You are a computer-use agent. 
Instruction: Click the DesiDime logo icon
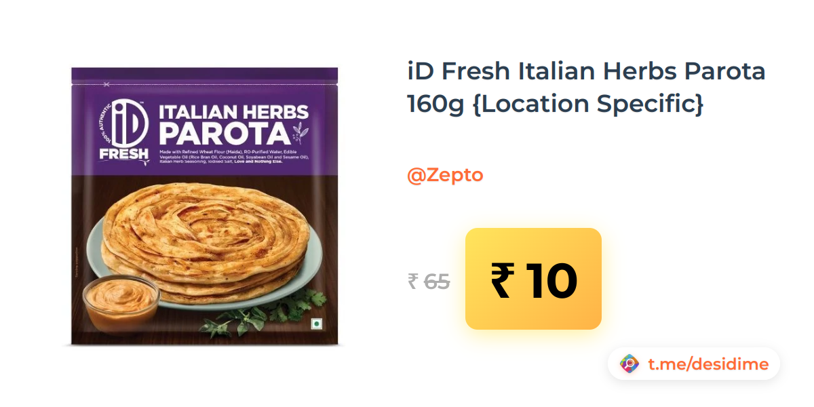click(629, 364)
